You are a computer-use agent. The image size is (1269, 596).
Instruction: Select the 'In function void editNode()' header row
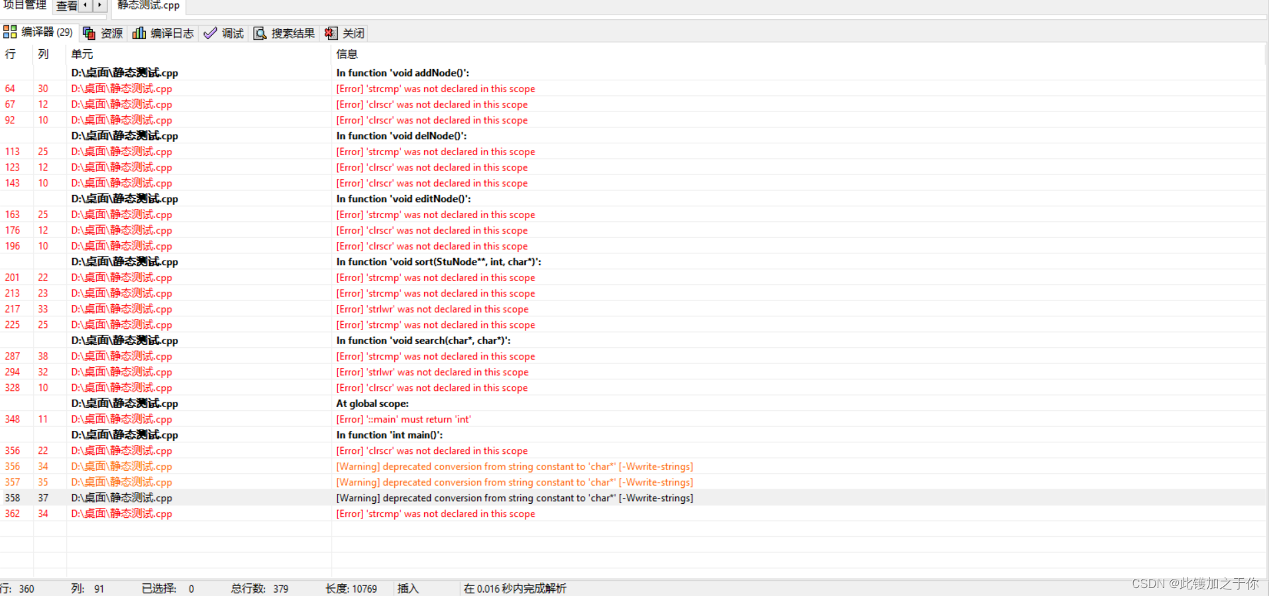point(633,199)
